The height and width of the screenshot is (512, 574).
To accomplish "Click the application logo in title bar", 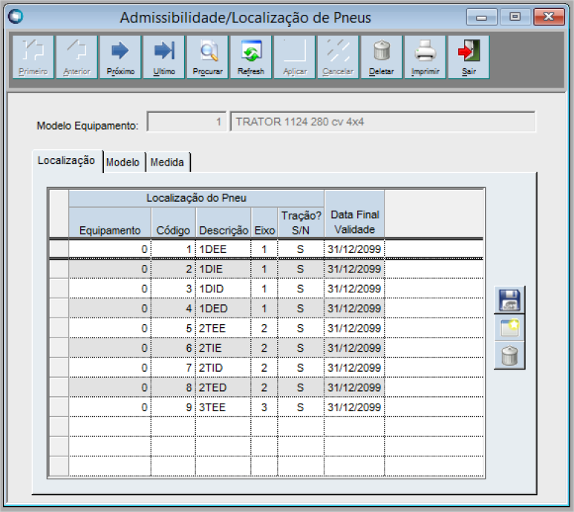I will point(16,16).
